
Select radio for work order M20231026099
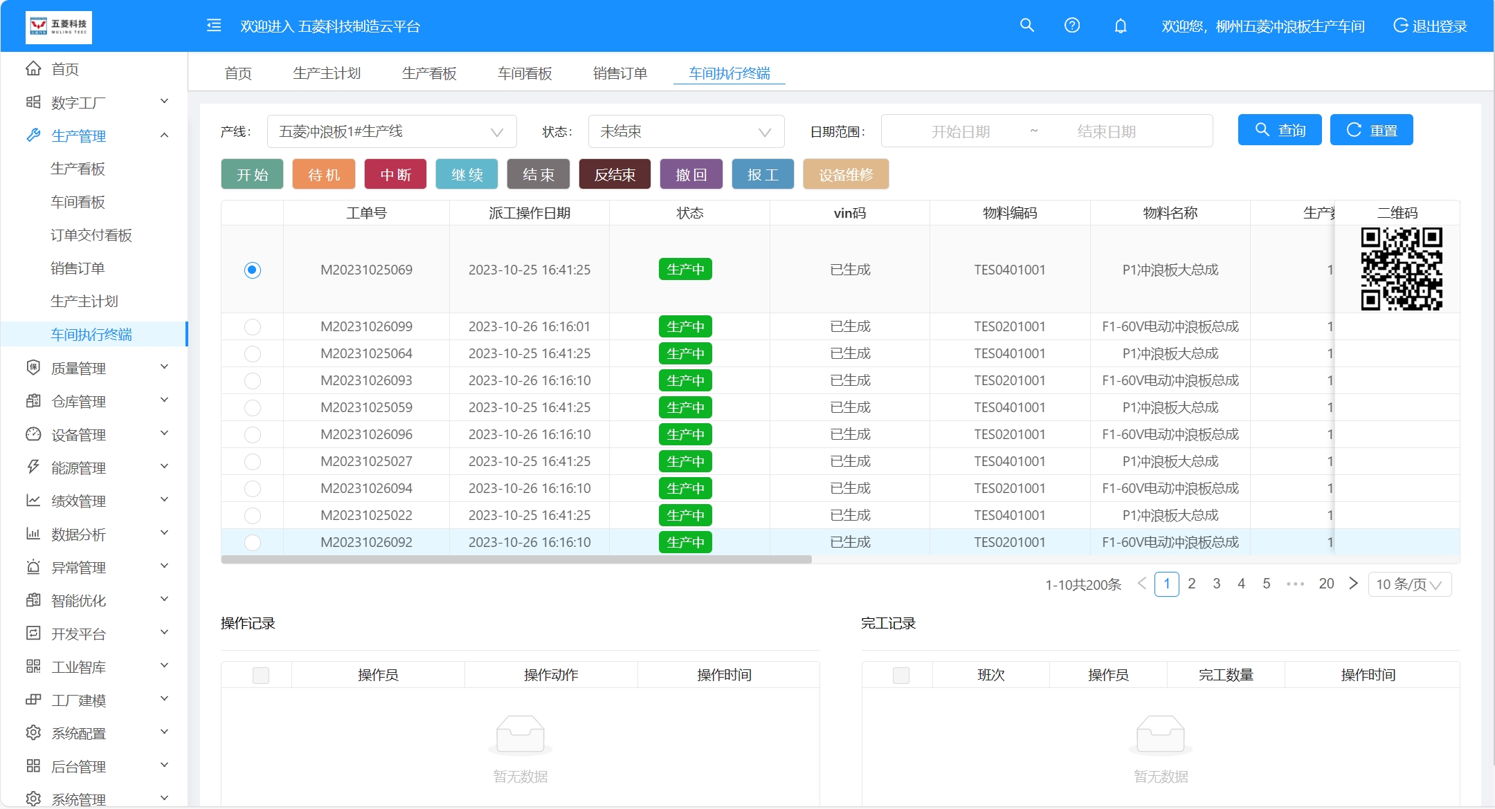tap(253, 326)
